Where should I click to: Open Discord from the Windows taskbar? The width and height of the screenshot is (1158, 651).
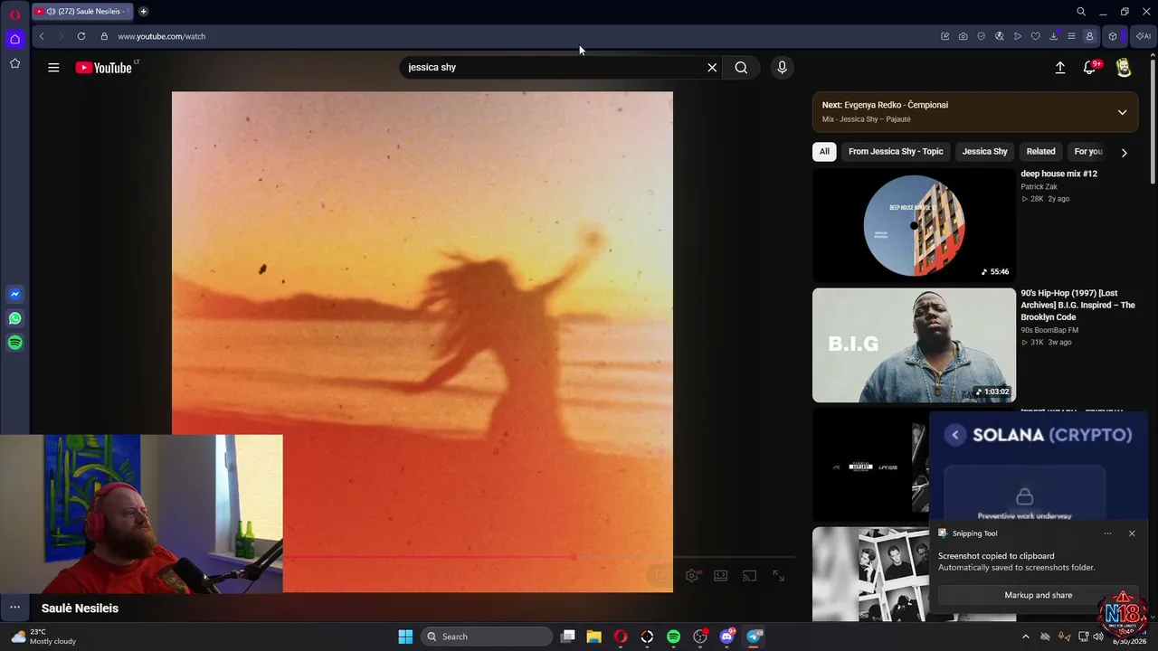[x=727, y=637]
